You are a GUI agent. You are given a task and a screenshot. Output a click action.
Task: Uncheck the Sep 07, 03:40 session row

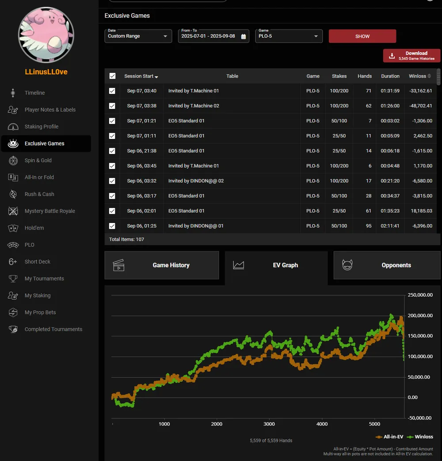point(112,91)
